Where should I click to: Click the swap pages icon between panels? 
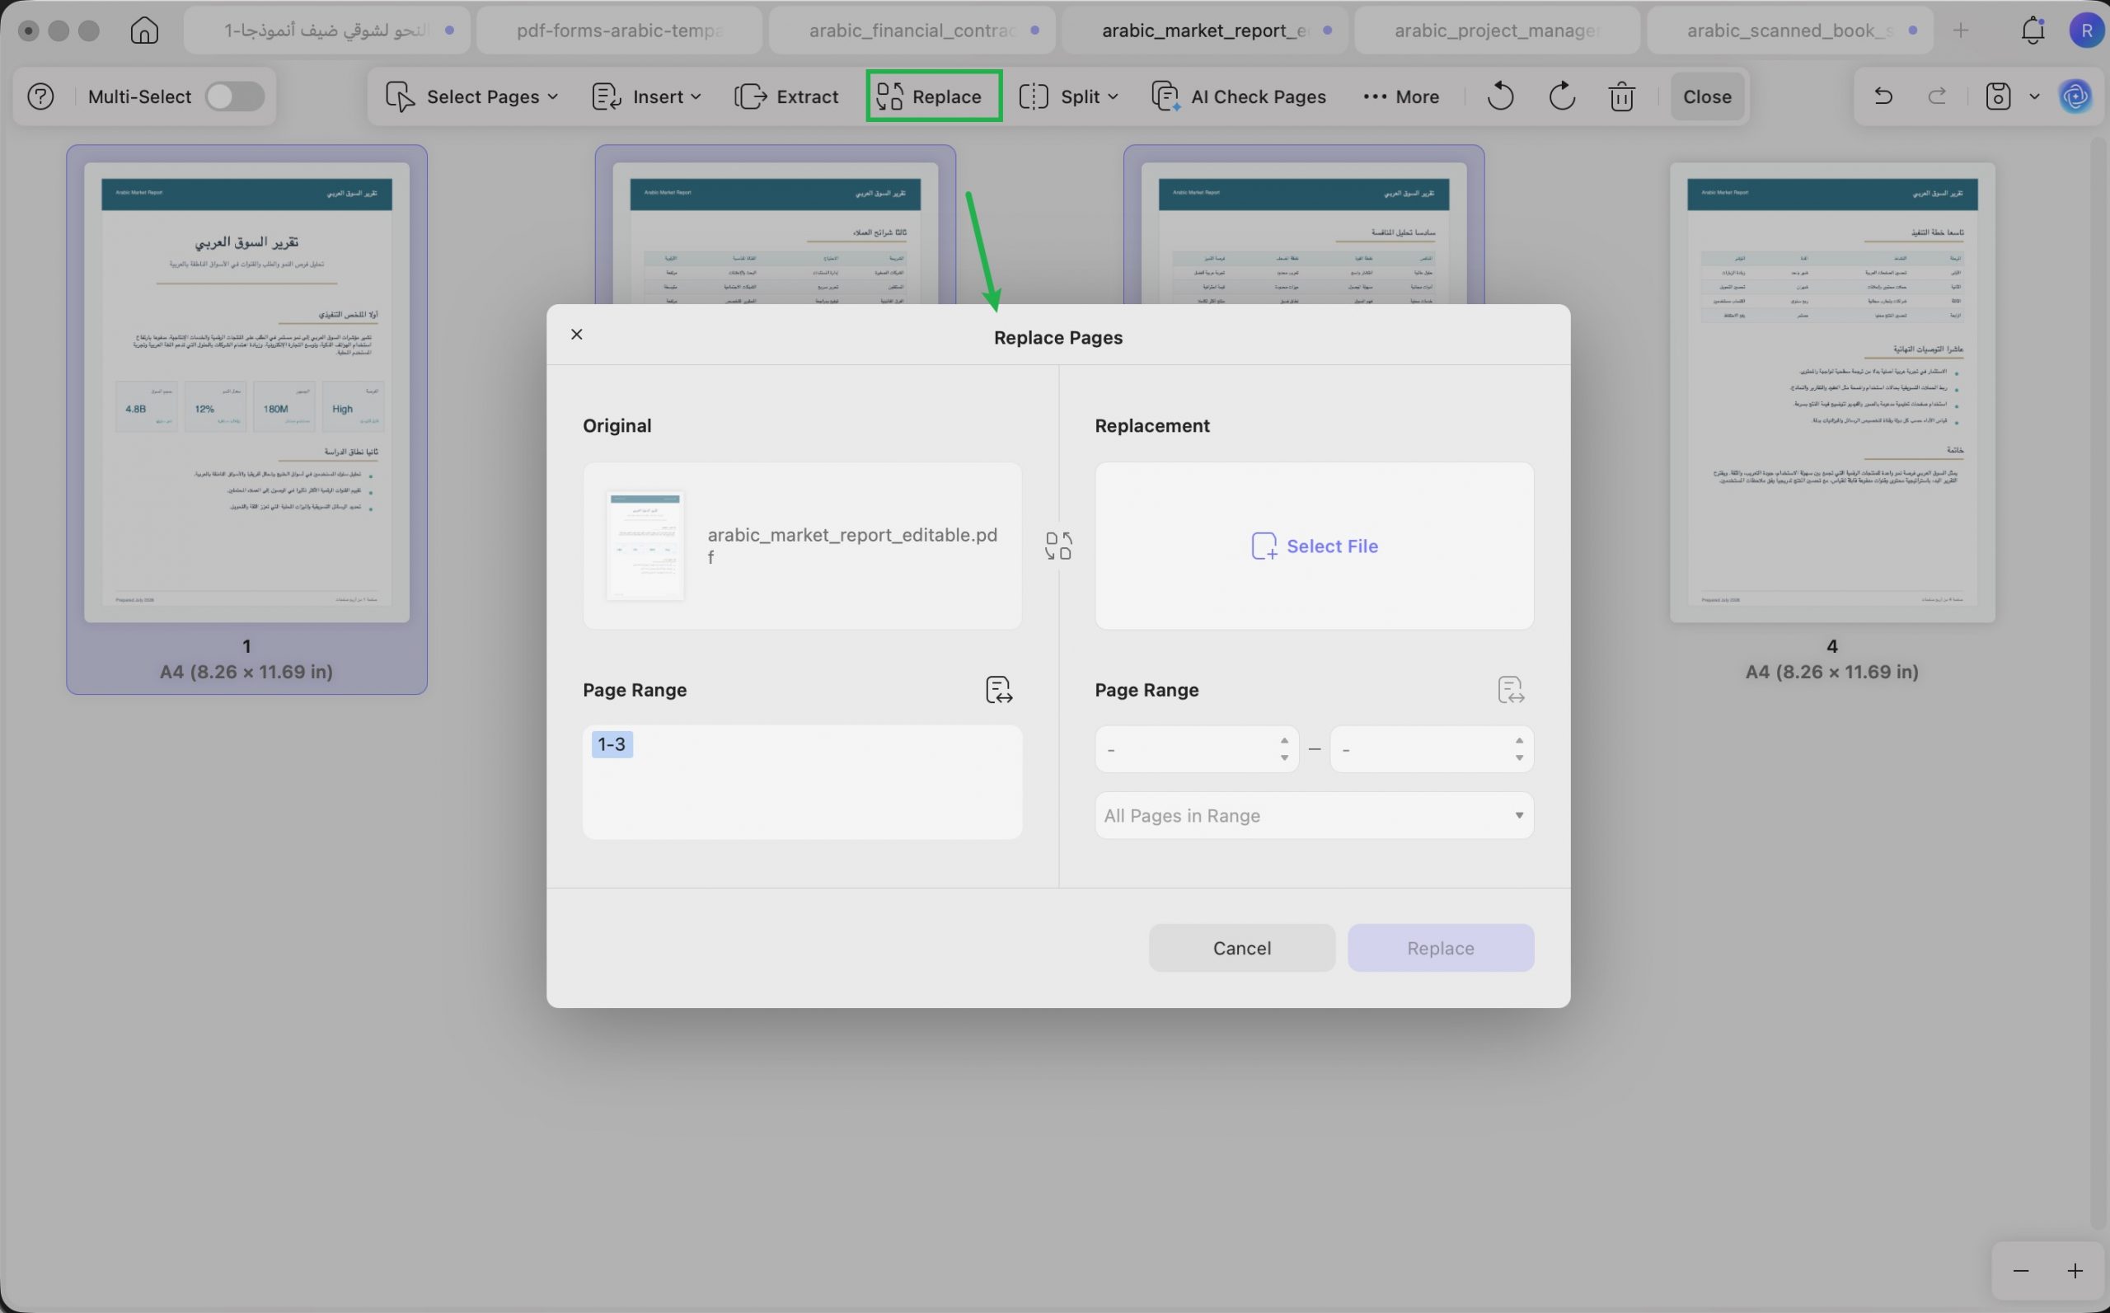point(1058,546)
